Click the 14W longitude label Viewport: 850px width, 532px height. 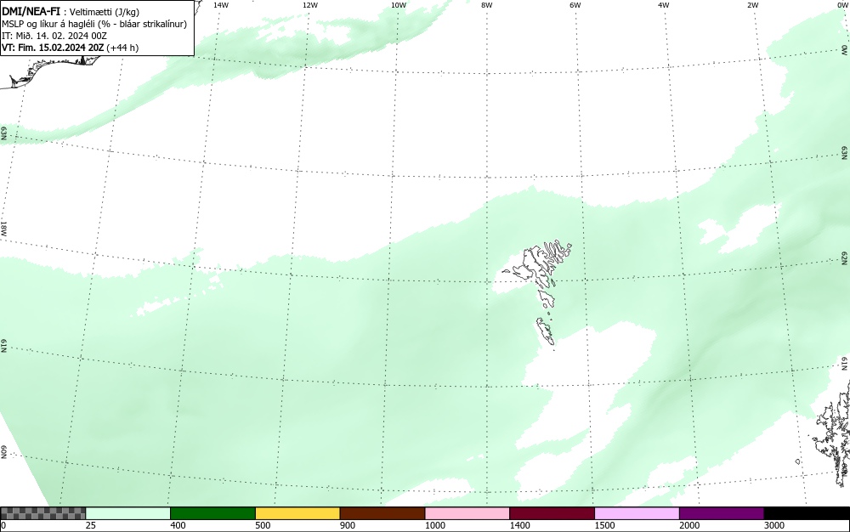click(221, 5)
